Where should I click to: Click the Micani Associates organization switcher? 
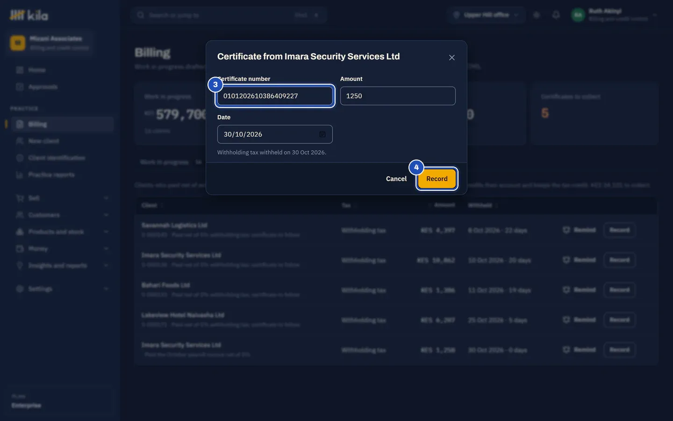point(50,43)
